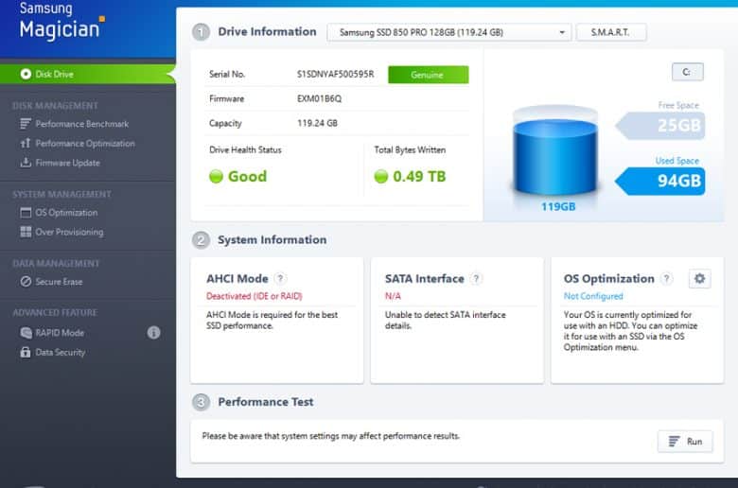Click the Performance Test heading
The width and height of the screenshot is (738, 488).
point(266,402)
